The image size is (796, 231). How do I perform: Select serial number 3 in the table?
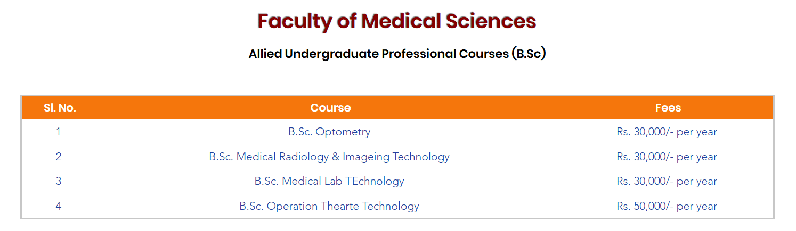tap(58, 181)
